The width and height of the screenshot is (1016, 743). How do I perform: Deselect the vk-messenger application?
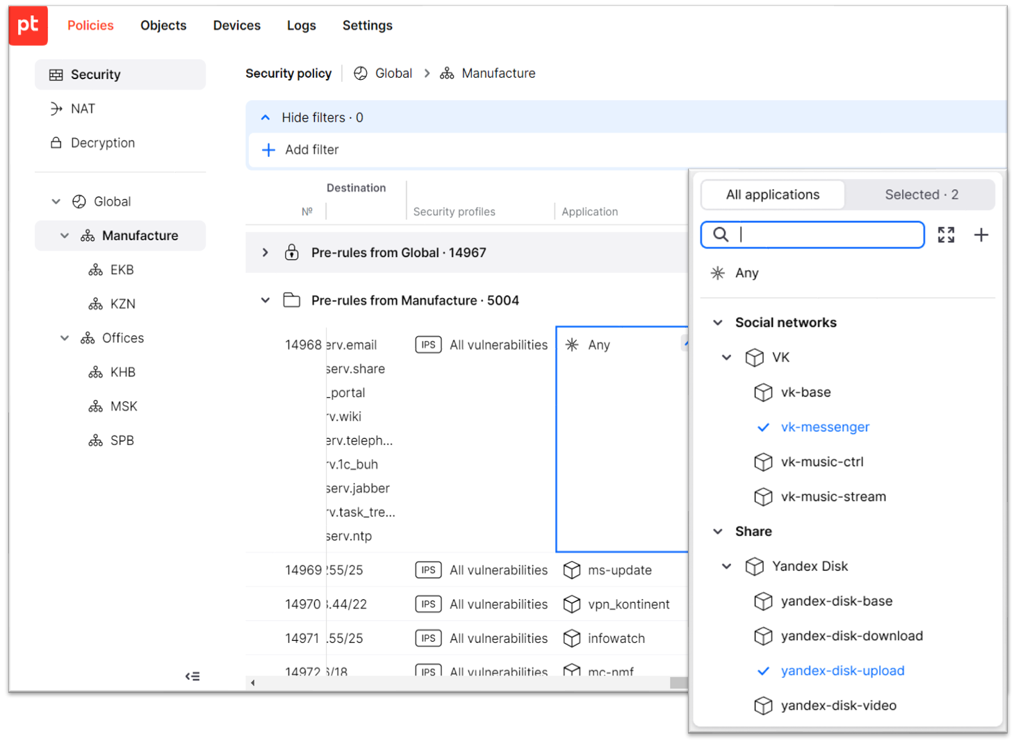(824, 427)
